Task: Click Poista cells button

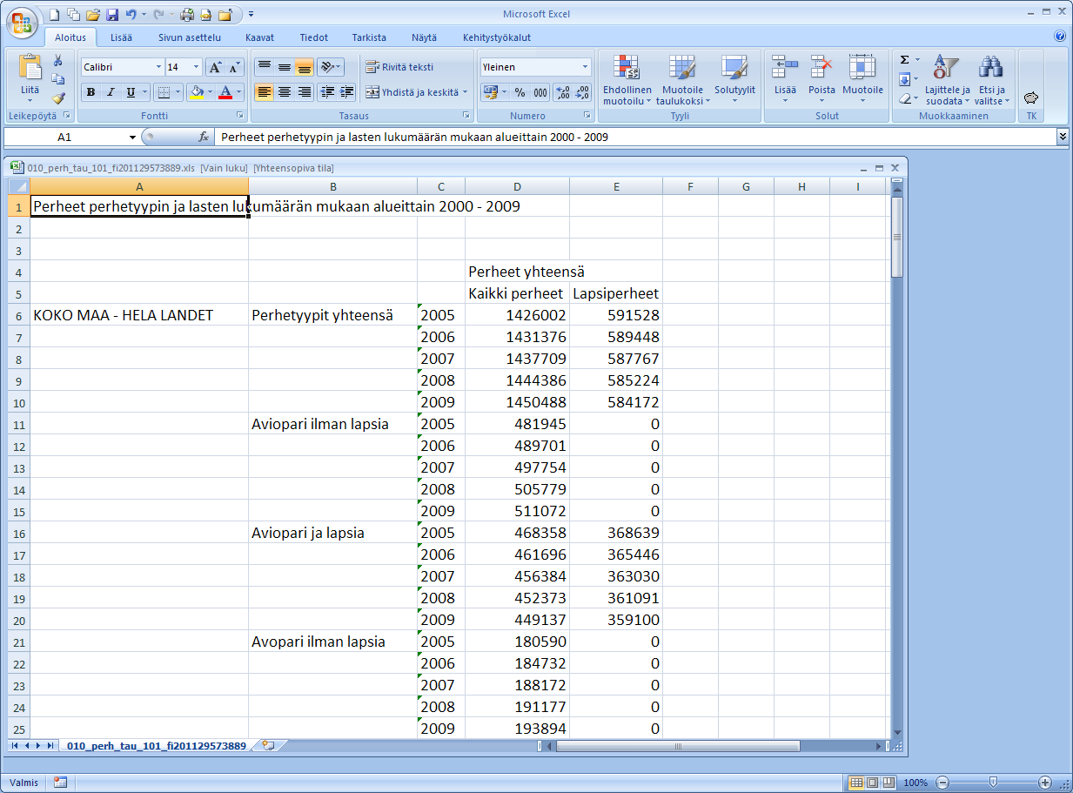Action: coord(822,80)
